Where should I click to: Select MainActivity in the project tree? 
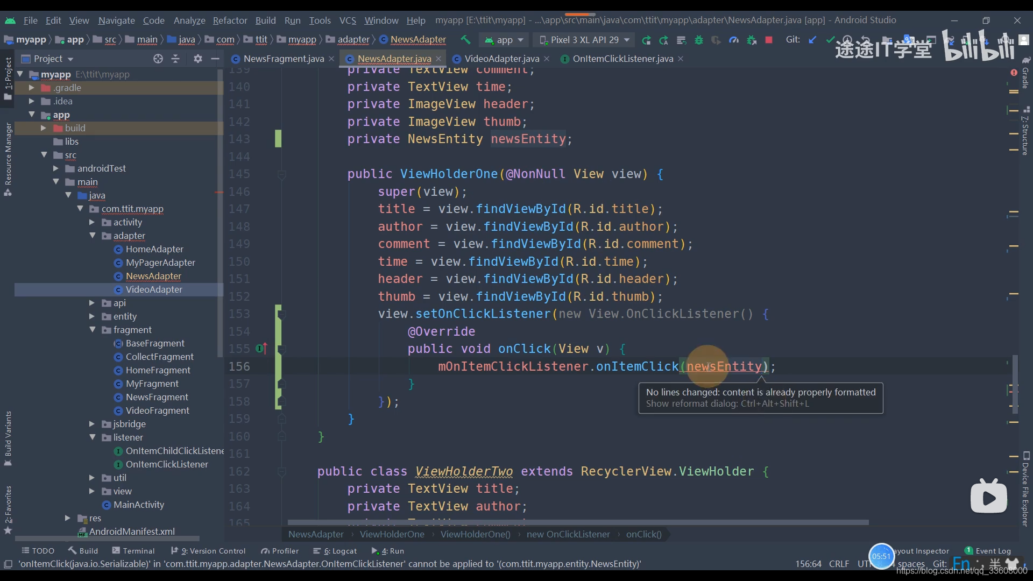coord(139,505)
